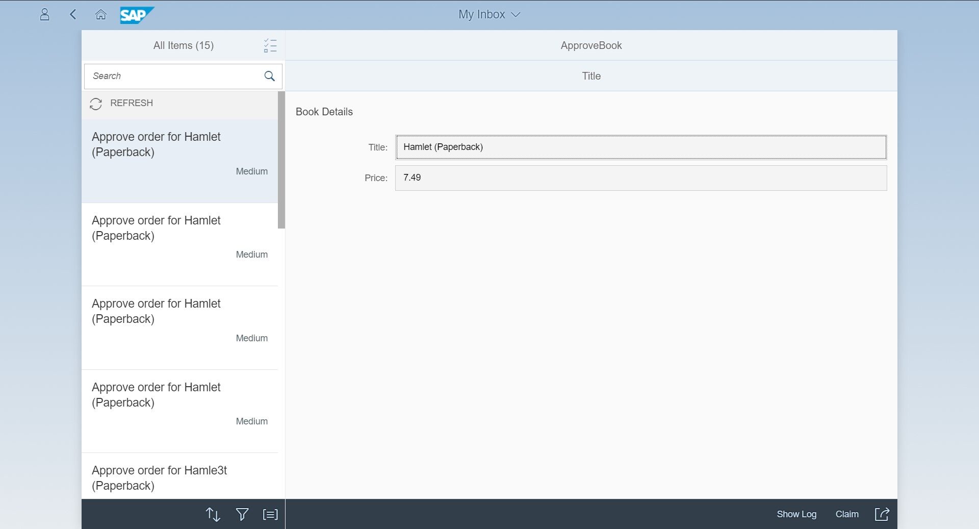
Task: Navigate to the home page icon
Action: pyautogui.click(x=101, y=14)
